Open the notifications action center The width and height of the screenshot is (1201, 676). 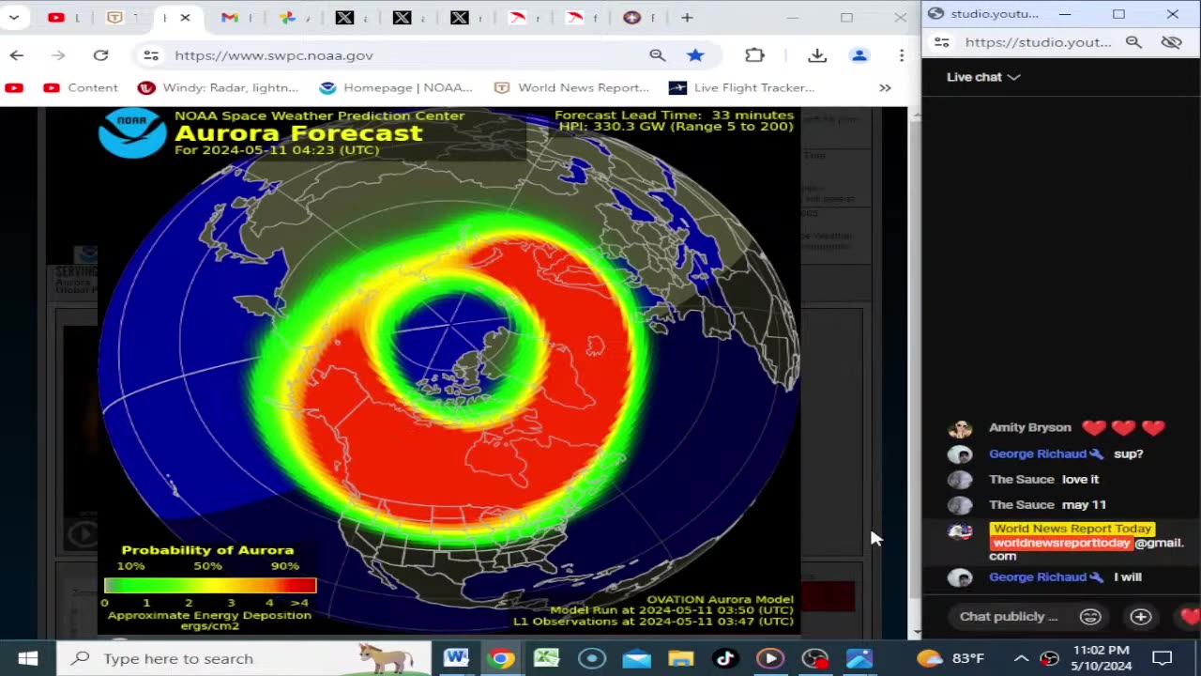pos(1163,658)
